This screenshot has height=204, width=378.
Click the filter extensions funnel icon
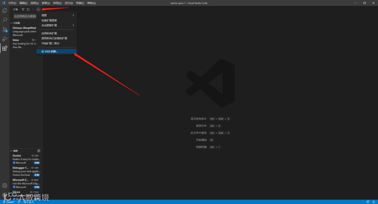[23, 9]
